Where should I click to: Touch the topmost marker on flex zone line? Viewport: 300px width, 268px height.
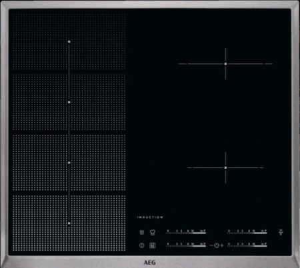click(x=69, y=41)
